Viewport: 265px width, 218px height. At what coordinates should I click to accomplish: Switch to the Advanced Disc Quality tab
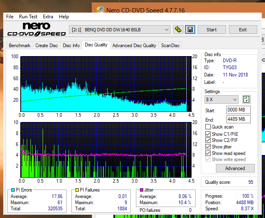tap(134, 46)
